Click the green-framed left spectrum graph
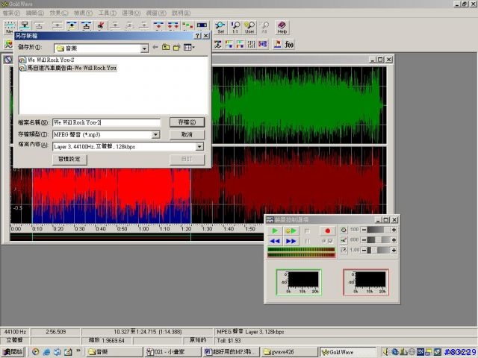This screenshot has height=358, width=478. [299, 282]
